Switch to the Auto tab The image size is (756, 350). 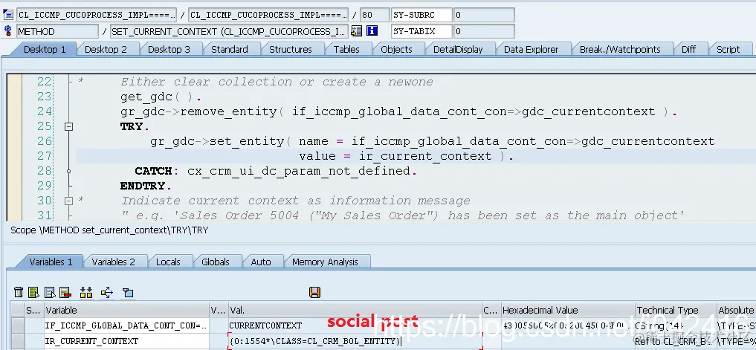(261, 262)
